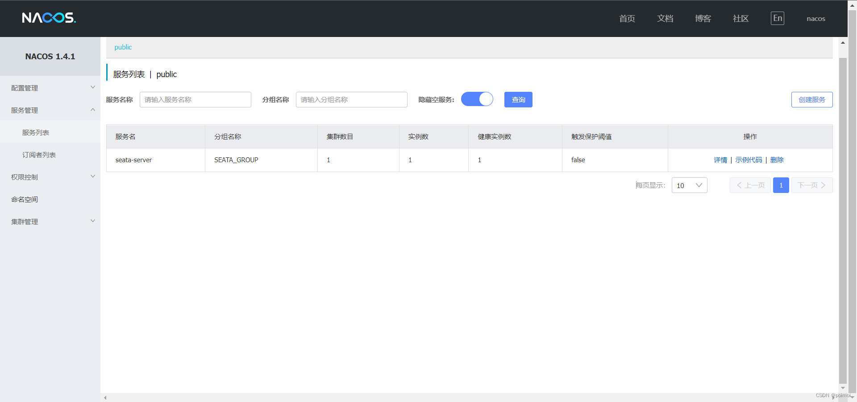The width and height of the screenshot is (857, 402).
Task: Collapse the 服务管理 menu
Action: tap(50, 110)
